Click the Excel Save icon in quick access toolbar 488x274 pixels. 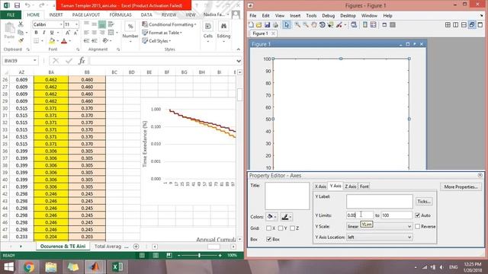click(17, 5)
